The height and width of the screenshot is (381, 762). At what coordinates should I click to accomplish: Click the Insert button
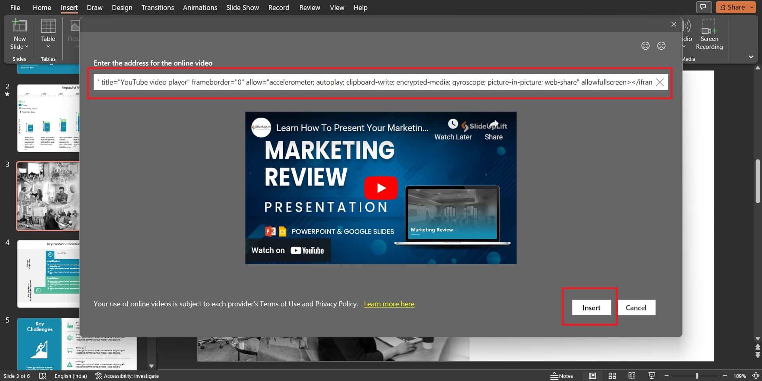tap(591, 307)
